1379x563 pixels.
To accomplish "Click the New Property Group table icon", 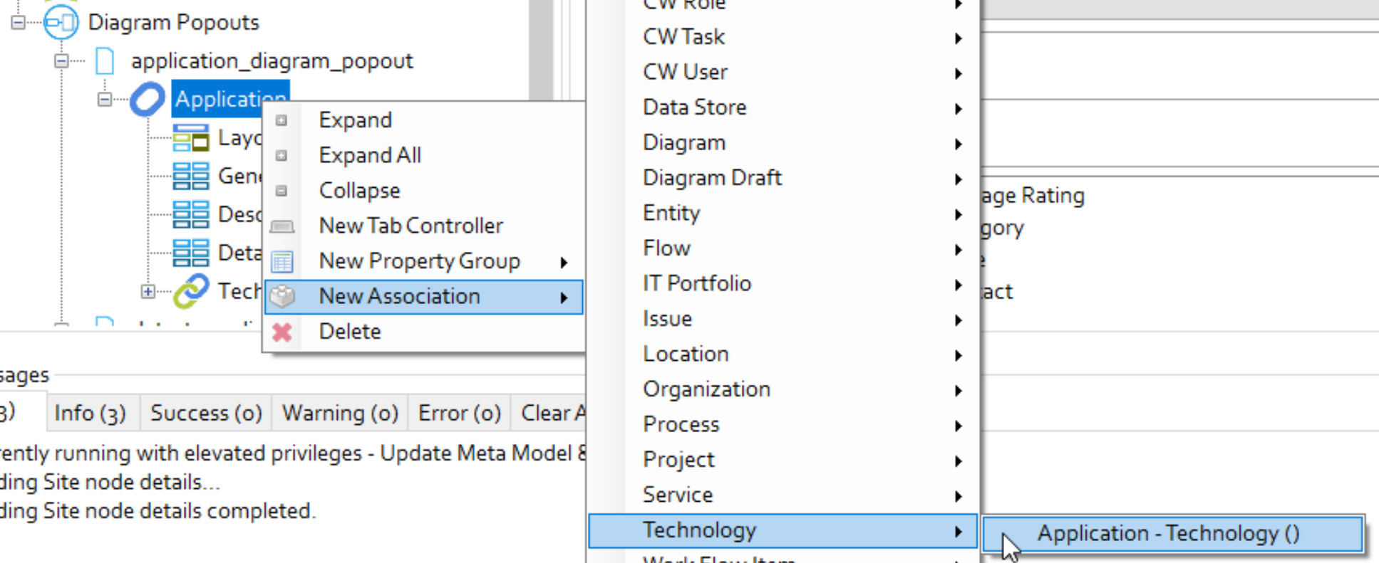I will (282, 261).
